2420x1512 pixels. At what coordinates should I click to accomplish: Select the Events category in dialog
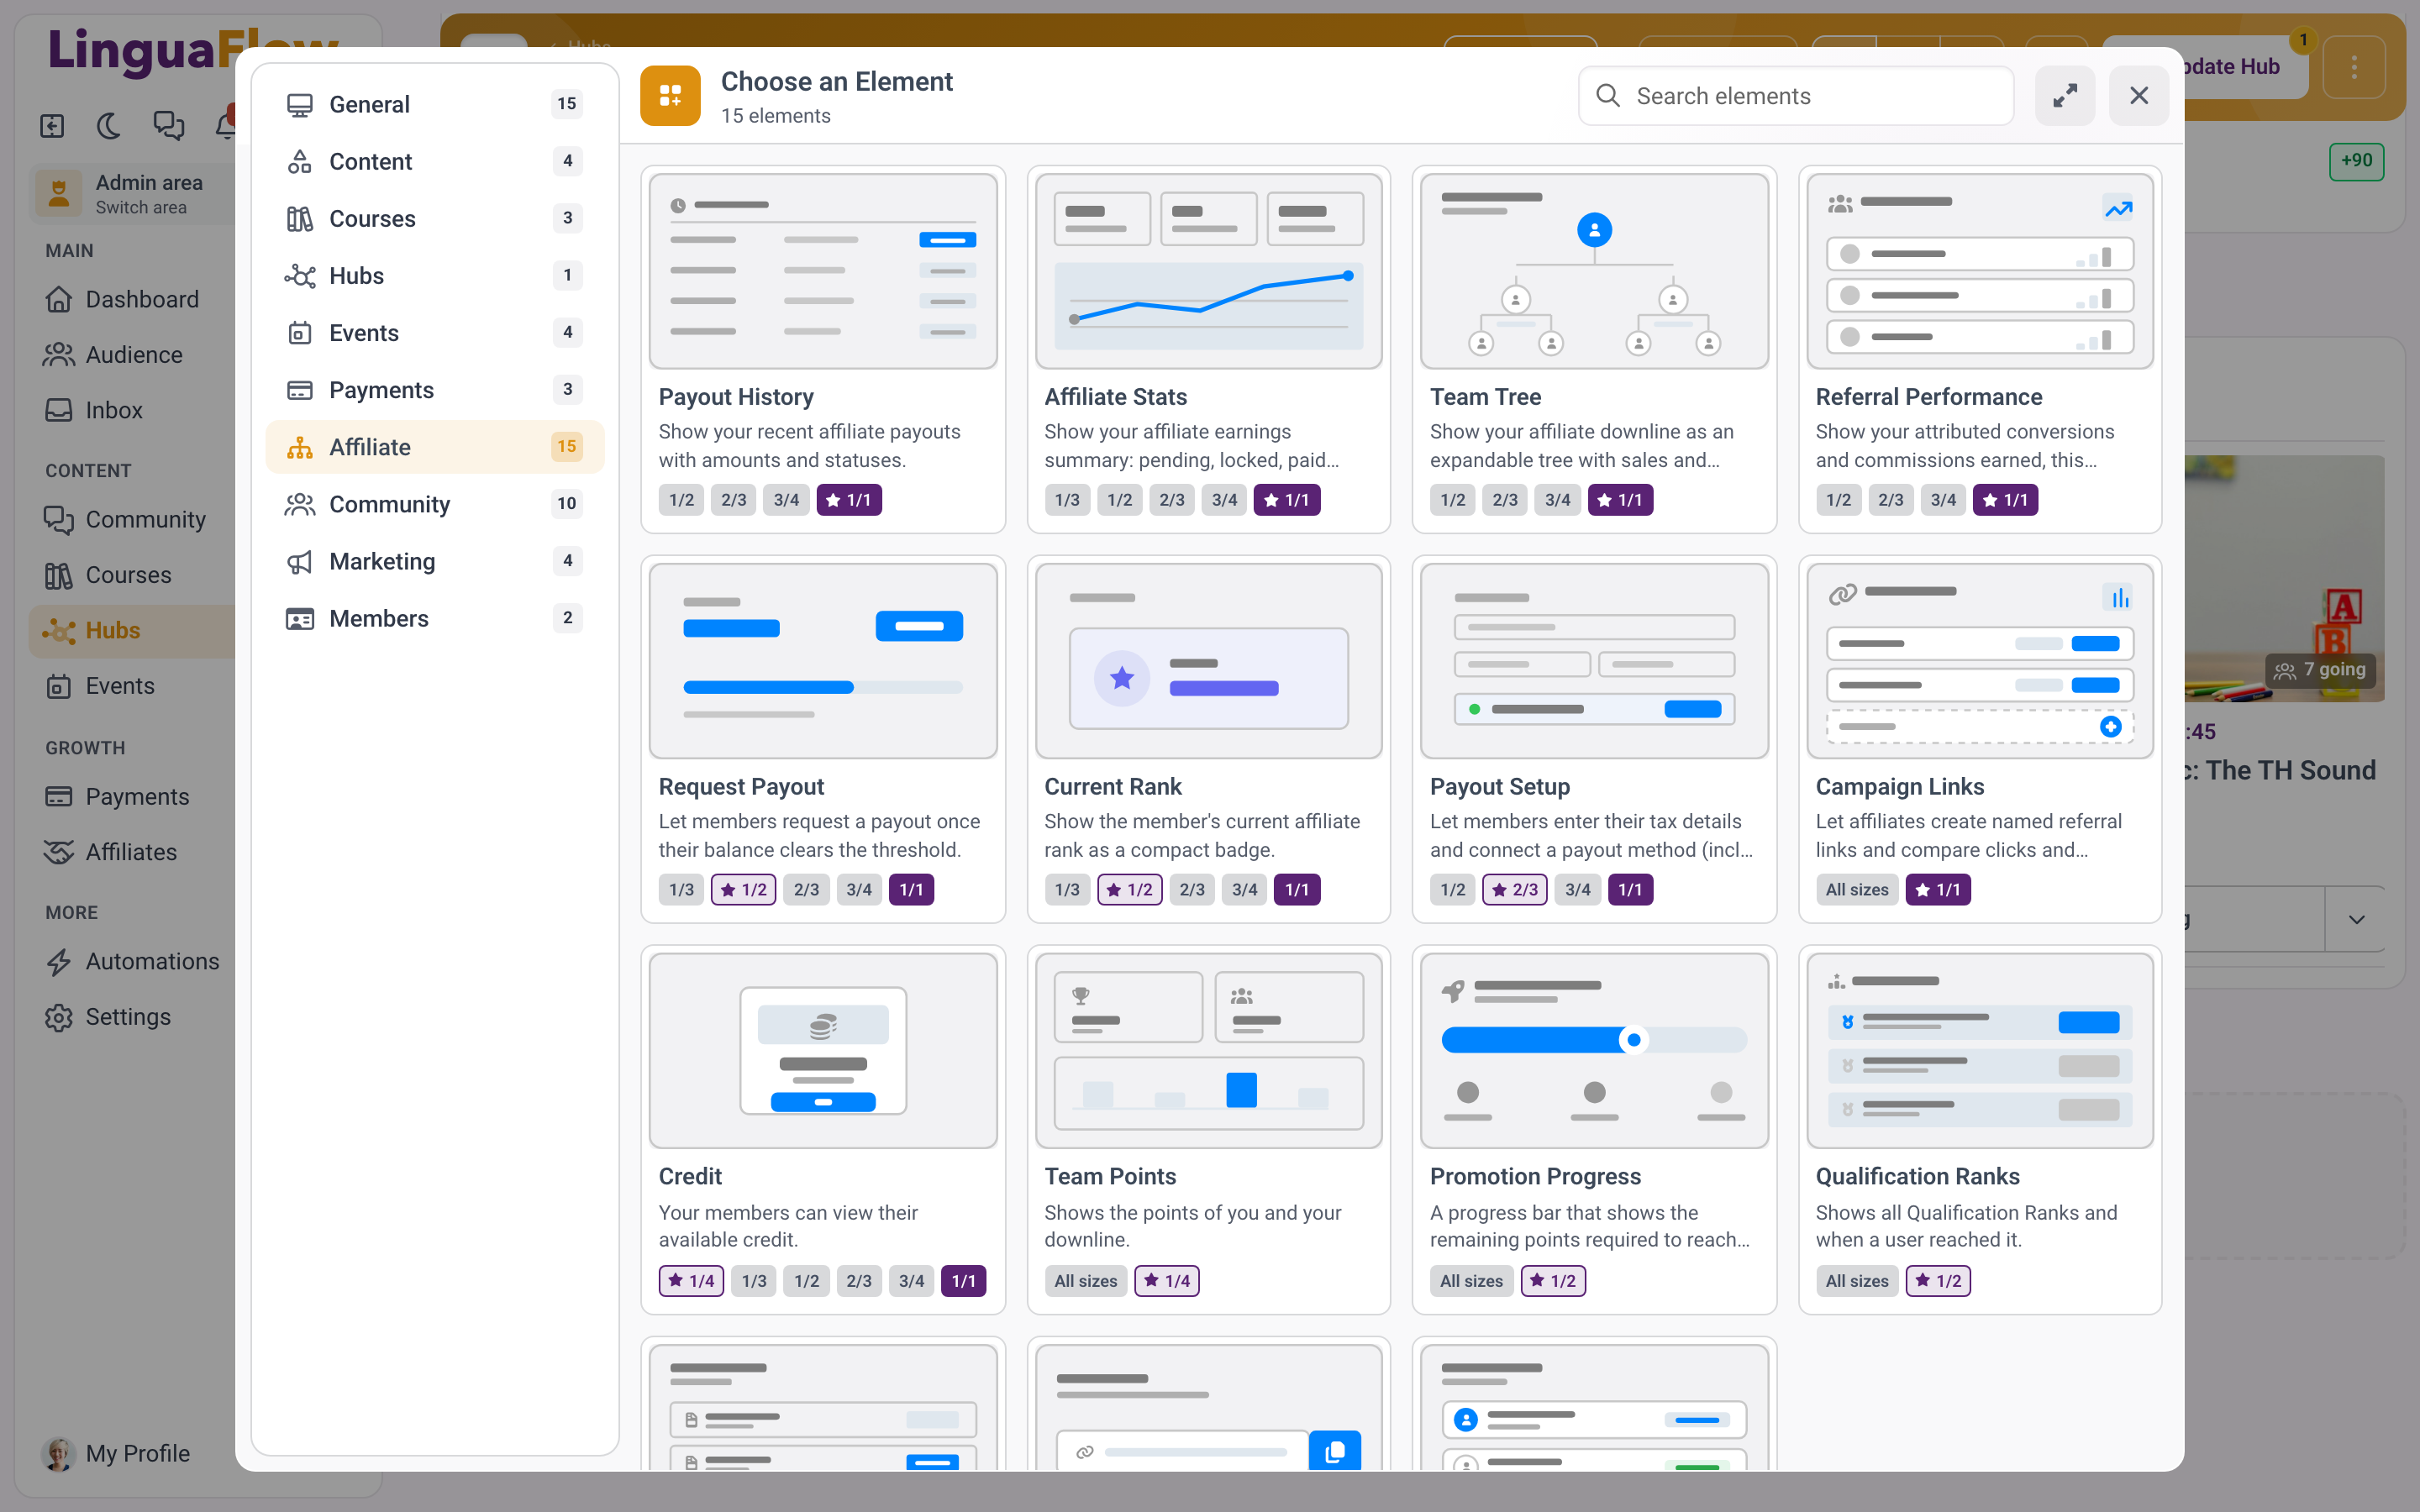[x=434, y=332]
